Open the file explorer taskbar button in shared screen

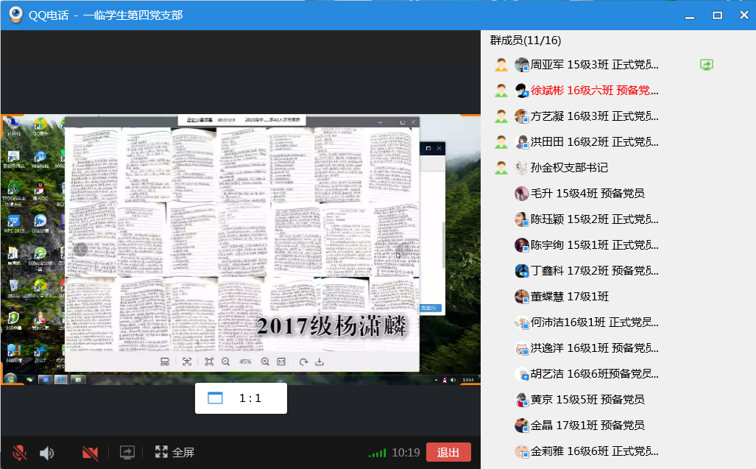77,380
